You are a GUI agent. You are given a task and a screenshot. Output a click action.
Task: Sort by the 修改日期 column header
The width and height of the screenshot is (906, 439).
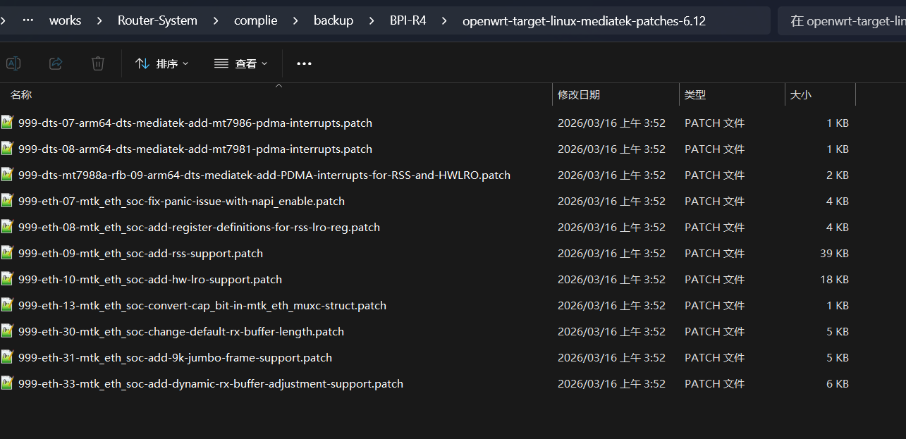[578, 94]
